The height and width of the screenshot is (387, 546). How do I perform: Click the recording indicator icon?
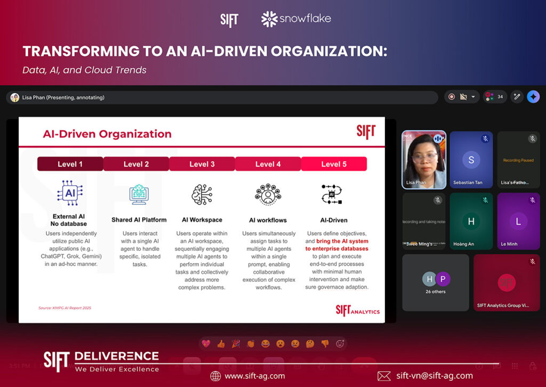(451, 97)
